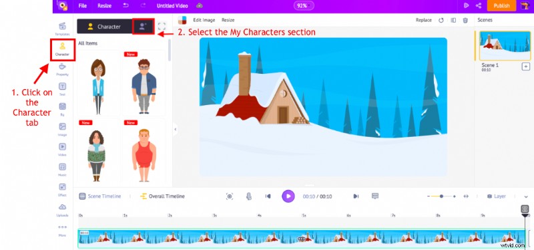Image resolution: width=534 pixels, height=250 pixels.
Task: Click Edit Image option
Action: (204, 20)
